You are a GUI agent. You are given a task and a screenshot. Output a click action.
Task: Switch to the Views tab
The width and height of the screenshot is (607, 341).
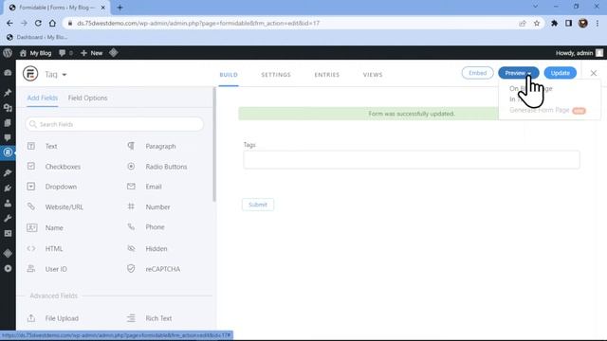[373, 75]
